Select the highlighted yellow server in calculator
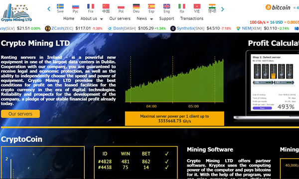The image size is (299, 179). click(x=273, y=71)
